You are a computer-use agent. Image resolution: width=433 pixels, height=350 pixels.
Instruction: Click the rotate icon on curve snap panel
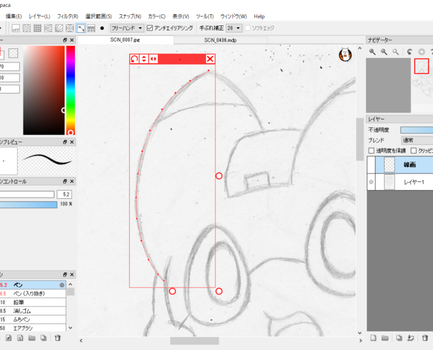coord(134,59)
